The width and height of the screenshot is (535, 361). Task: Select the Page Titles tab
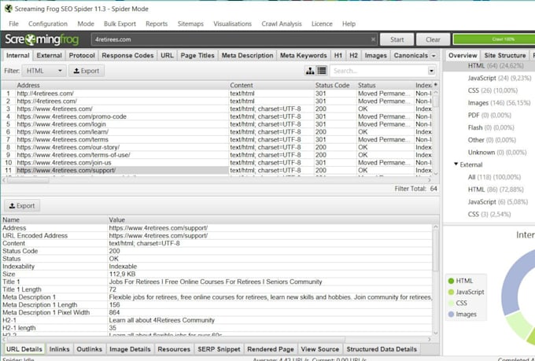(197, 55)
